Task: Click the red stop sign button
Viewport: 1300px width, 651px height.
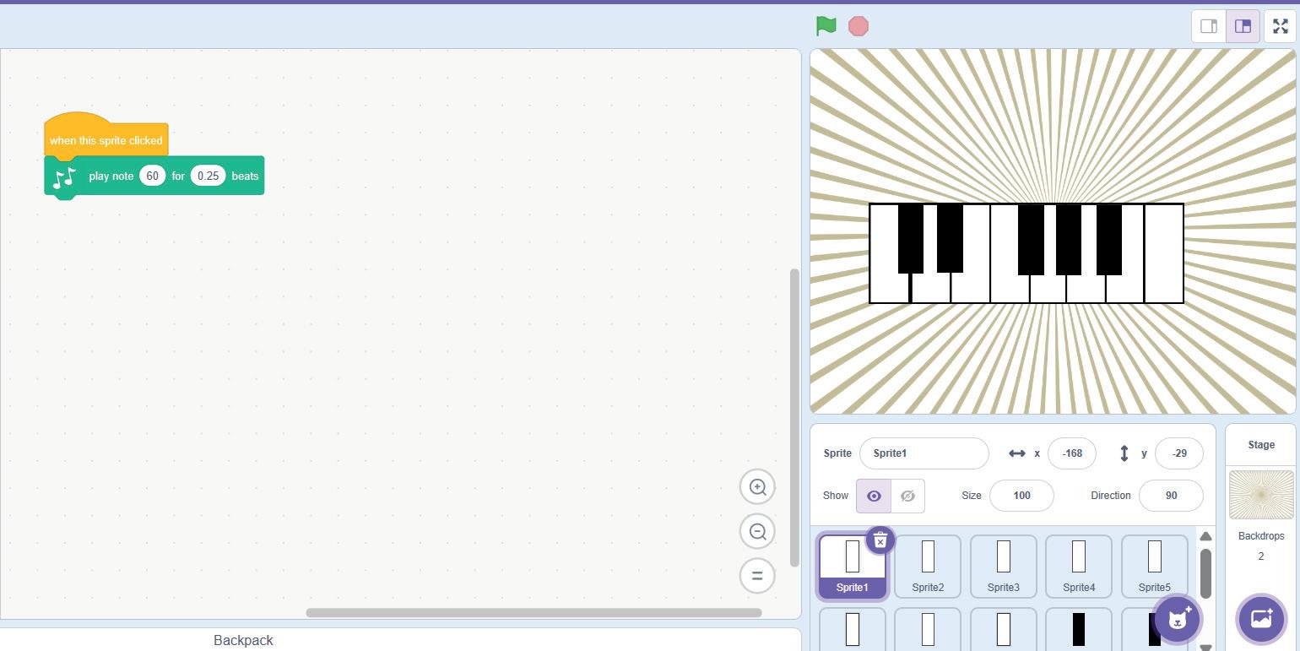Action: coord(859,26)
